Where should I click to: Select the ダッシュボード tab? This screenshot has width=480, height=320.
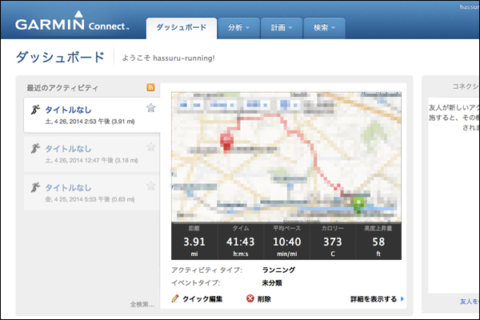click(182, 28)
